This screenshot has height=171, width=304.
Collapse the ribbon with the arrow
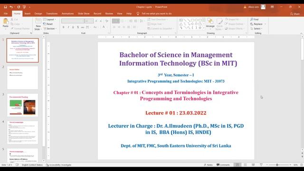tap(301, 33)
